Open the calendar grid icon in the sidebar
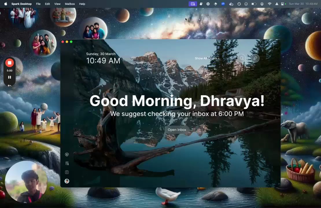Screen dimensions: 321x208 67,172
